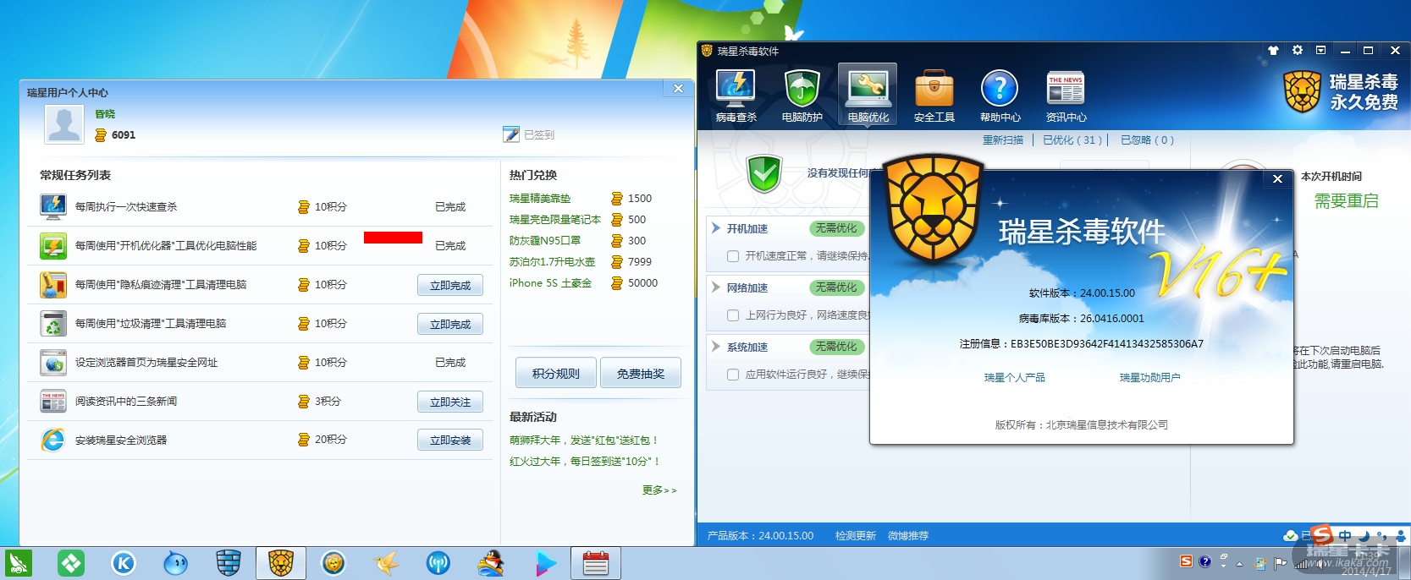Check 开机速度正常 checkbox

point(733,256)
